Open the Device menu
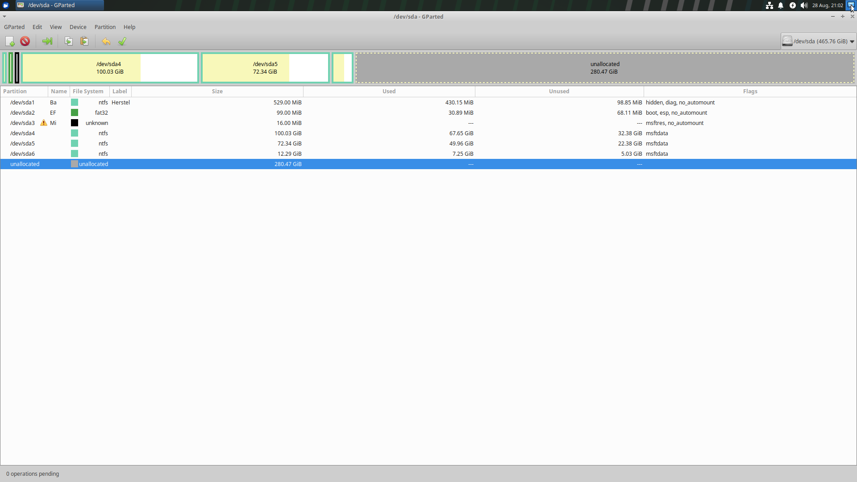The image size is (857, 482). coord(78,27)
